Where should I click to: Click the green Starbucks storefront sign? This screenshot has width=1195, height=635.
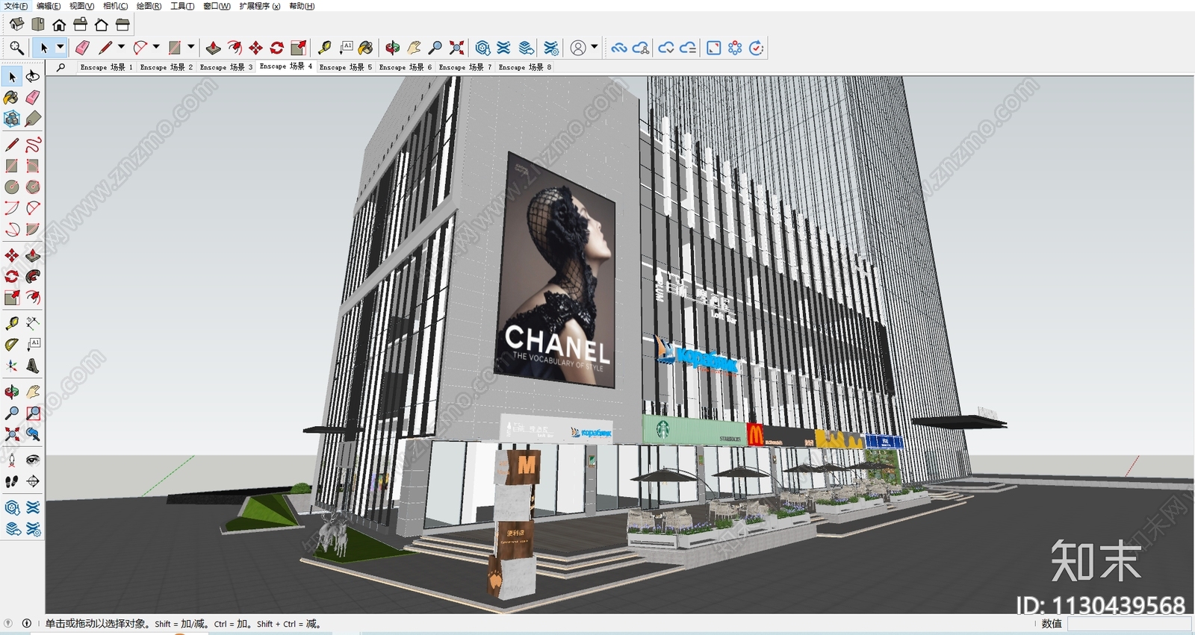point(695,431)
